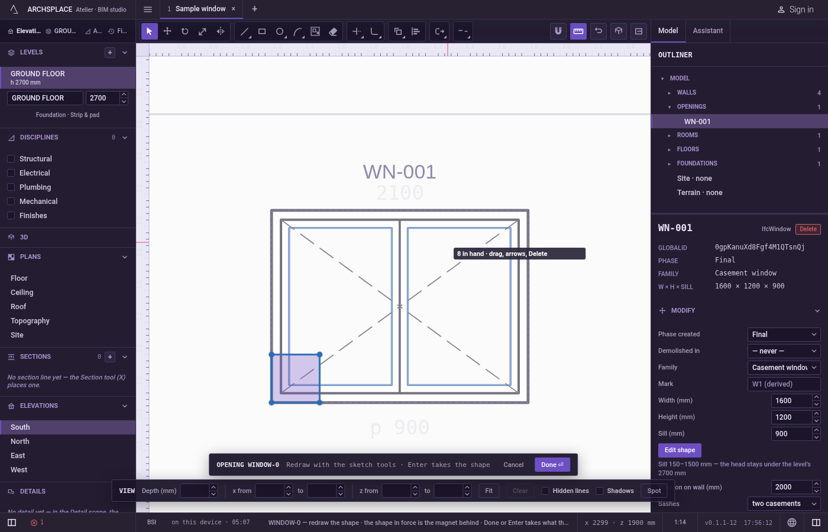Collapse the Disciplines section chevron
This screenshot has height=532, width=828.
click(x=125, y=138)
